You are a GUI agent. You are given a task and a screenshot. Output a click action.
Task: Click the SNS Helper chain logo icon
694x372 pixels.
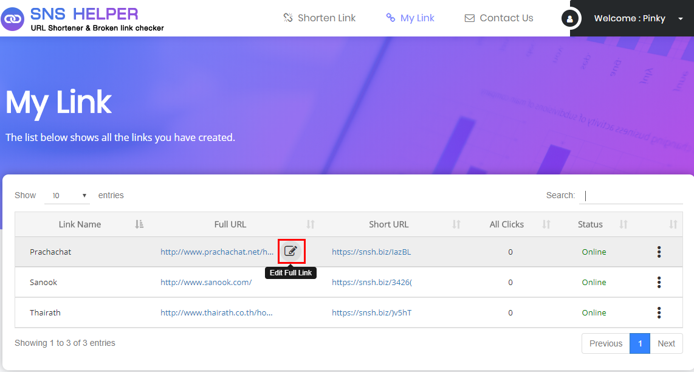12,19
